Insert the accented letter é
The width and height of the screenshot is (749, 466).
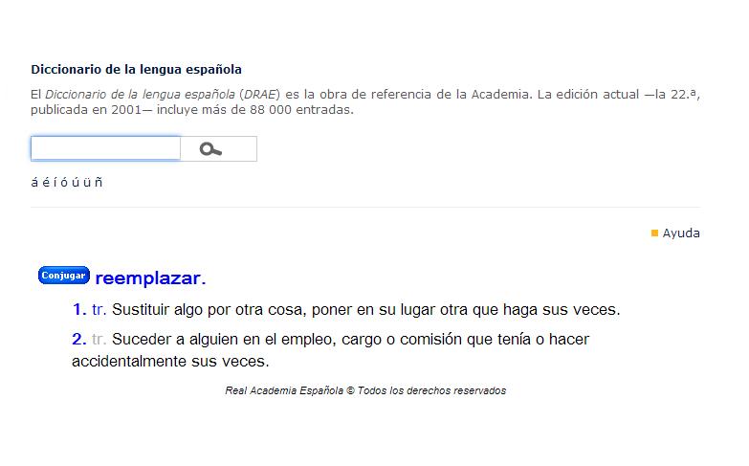[45, 183]
